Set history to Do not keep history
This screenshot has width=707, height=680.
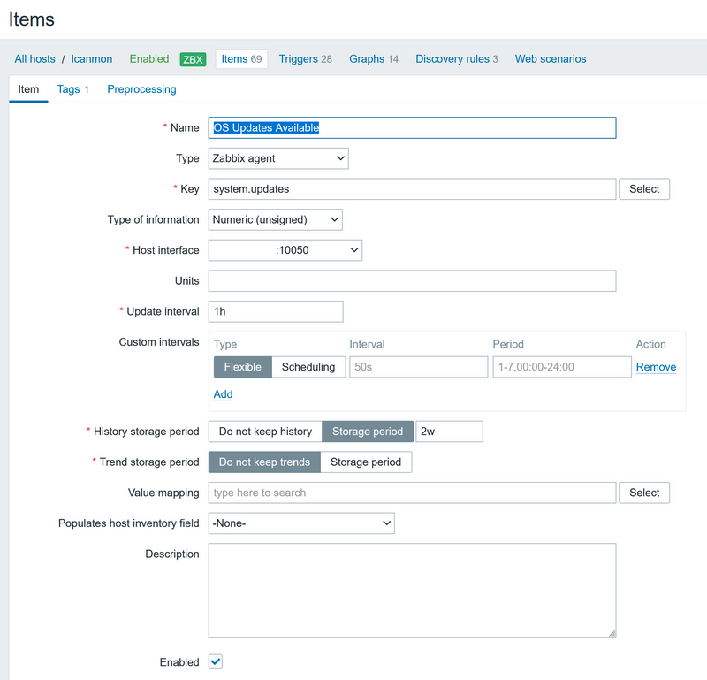265,432
